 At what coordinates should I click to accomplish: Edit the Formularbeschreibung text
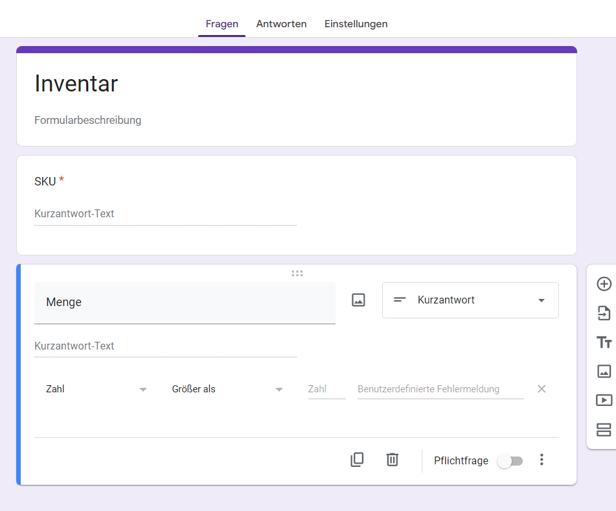tap(88, 120)
